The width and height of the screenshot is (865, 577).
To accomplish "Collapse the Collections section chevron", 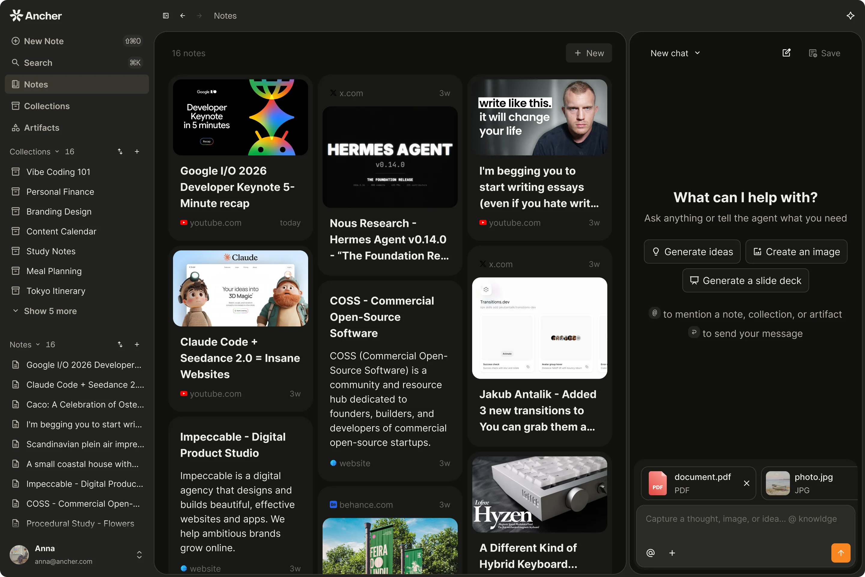I will (57, 151).
